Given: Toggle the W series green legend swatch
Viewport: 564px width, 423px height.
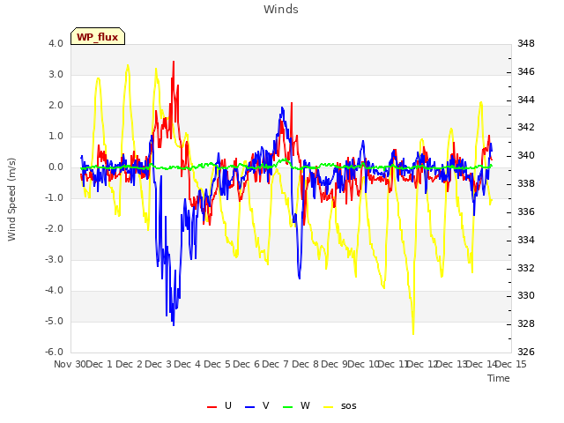Looking at the screenshot, I should [288, 407].
